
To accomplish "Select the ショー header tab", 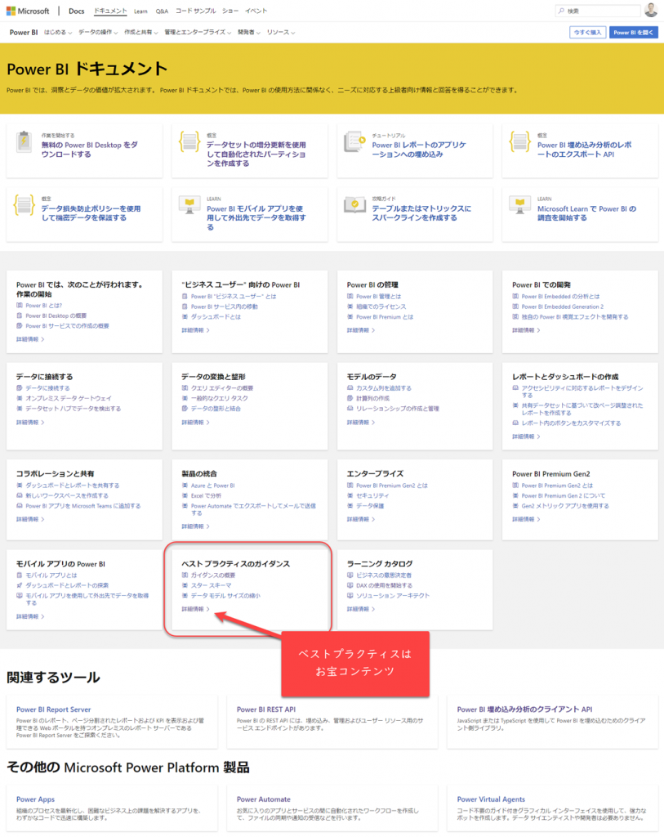I will (230, 11).
